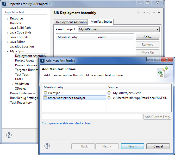Image resolution: width=175 pixels, height=155 pixels.
Task: Click the jar icon beside c:/Users/lstrain source path
Action: coord(109,98)
